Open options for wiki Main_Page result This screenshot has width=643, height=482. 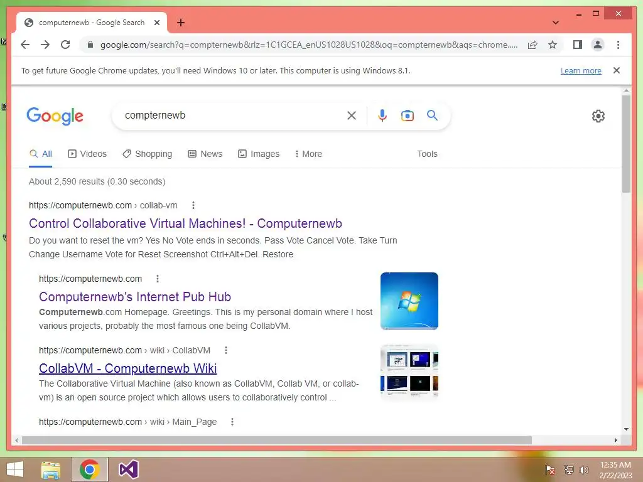[x=232, y=422]
